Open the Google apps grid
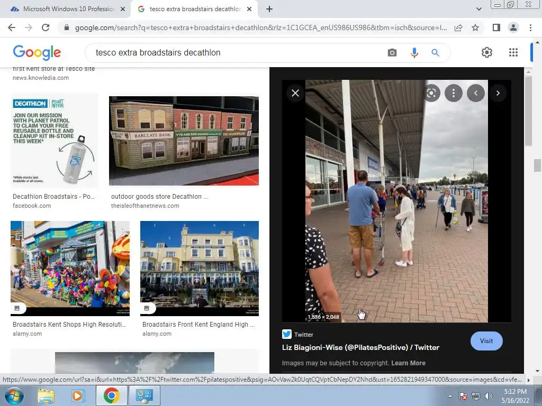The image size is (542, 406). coord(513,52)
